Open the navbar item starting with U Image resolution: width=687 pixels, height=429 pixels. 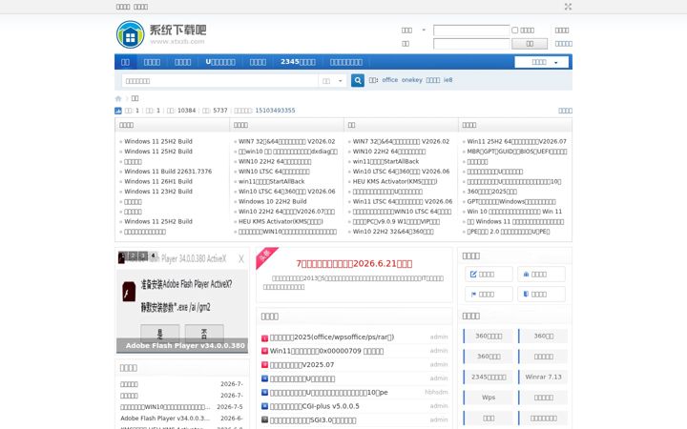click(x=220, y=62)
